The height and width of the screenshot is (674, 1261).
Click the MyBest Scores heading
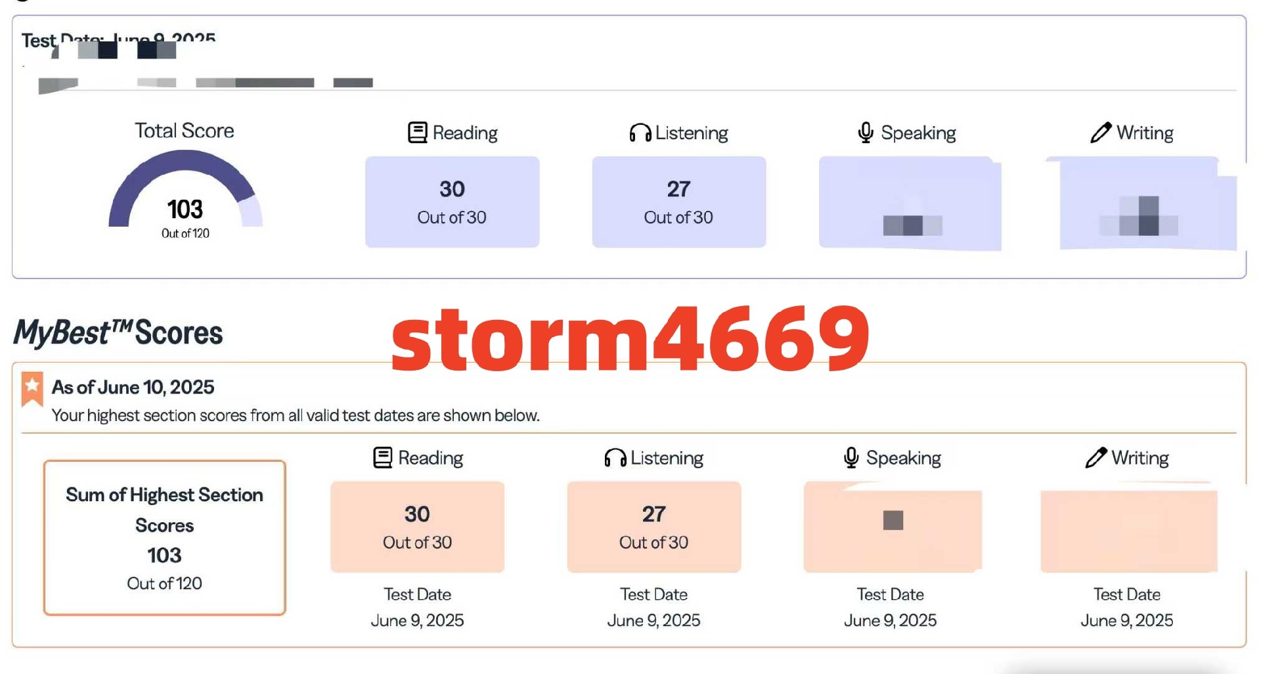[118, 333]
